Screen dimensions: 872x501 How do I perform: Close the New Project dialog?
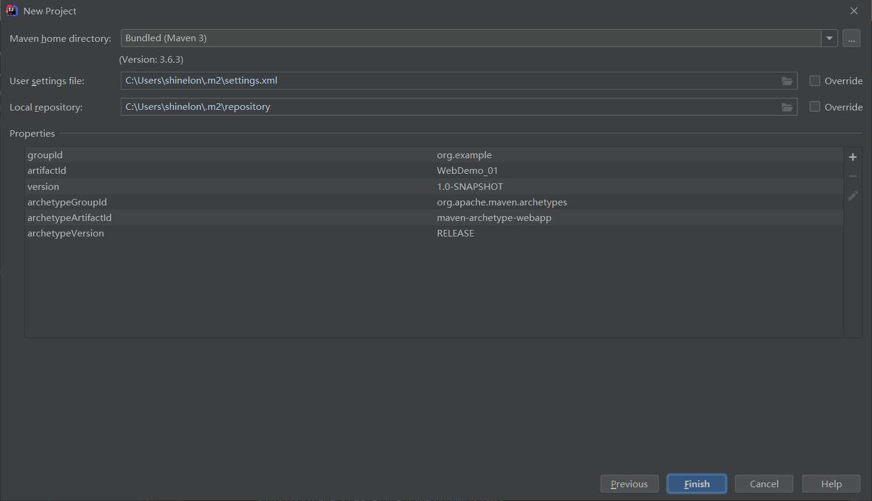(x=854, y=11)
